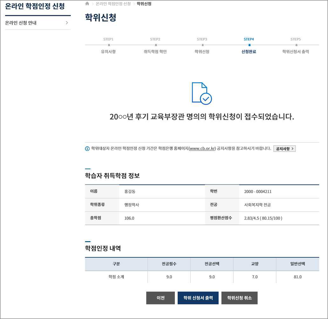Click the student number 2000 - 0004211
Screen dimensions: 328x319
tap(258, 192)
